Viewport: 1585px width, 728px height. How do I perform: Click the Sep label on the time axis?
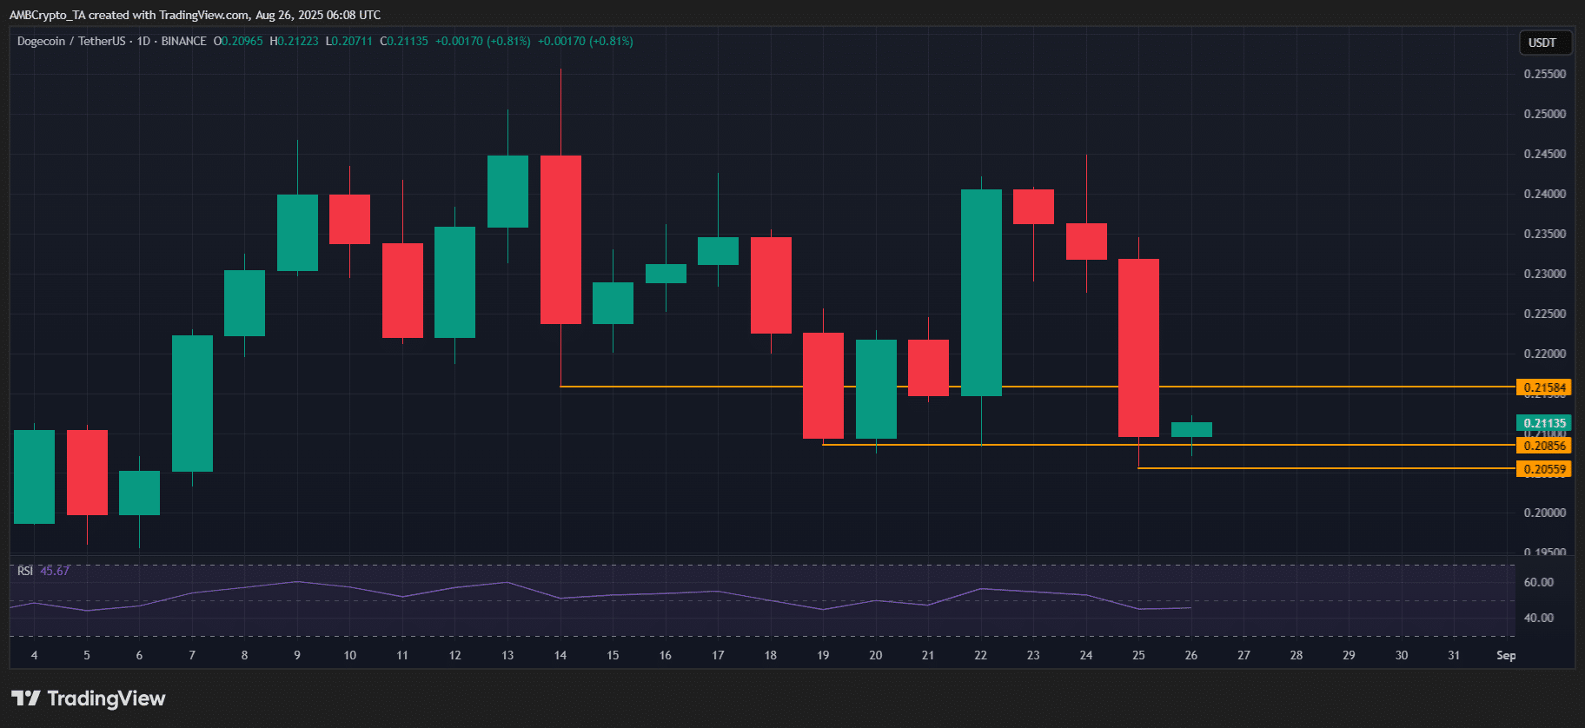click(1506, 655)
